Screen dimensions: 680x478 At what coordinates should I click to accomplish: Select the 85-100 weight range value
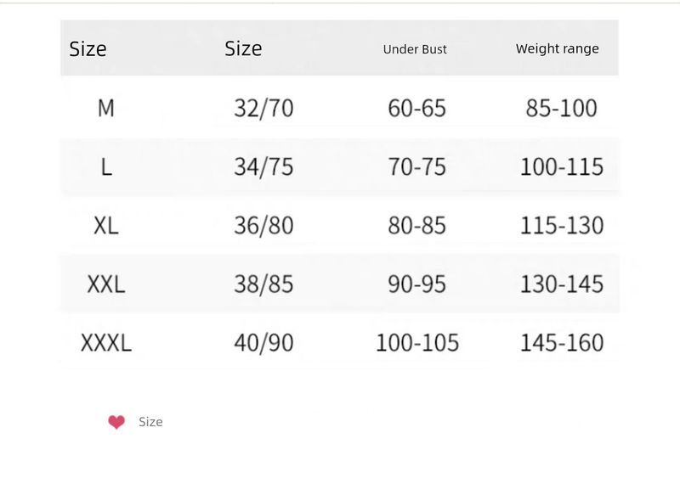pyautogui.click(x=561, y=109)
